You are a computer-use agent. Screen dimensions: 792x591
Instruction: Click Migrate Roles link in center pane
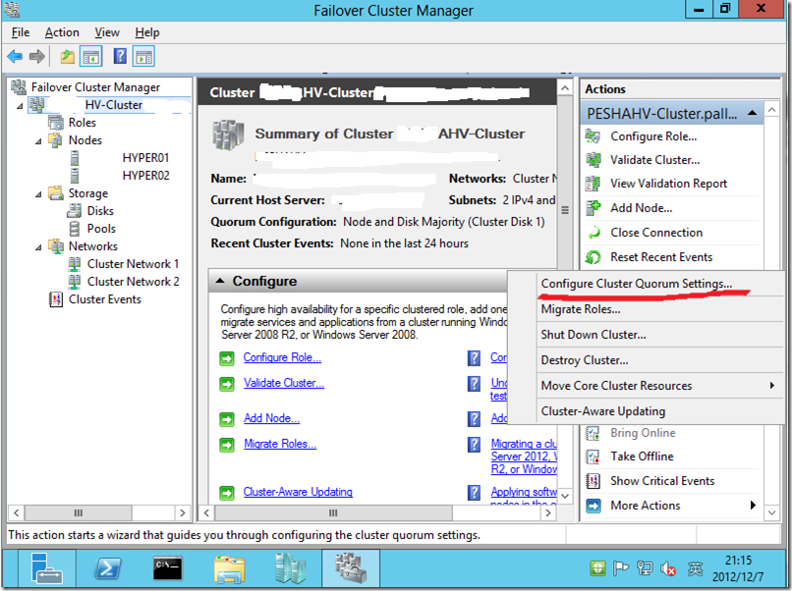pos(280,444)
